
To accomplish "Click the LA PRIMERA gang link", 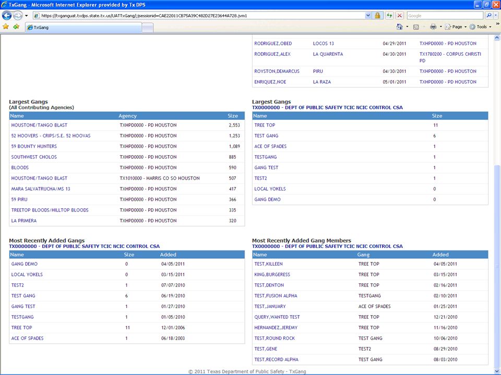I will [x=24, y=221].
